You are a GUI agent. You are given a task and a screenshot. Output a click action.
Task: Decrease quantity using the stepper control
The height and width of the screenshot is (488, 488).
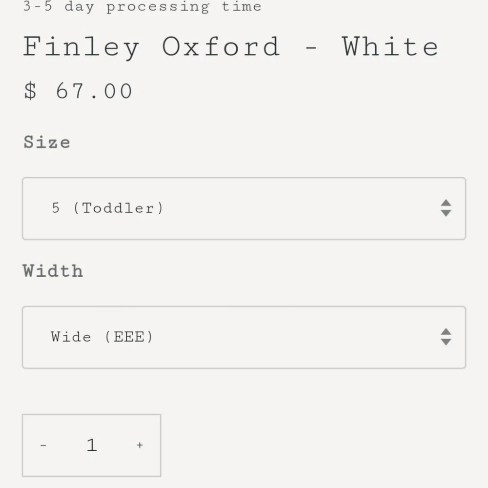[43, 445]
